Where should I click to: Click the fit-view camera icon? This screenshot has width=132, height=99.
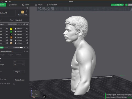[x=44, y=97]
